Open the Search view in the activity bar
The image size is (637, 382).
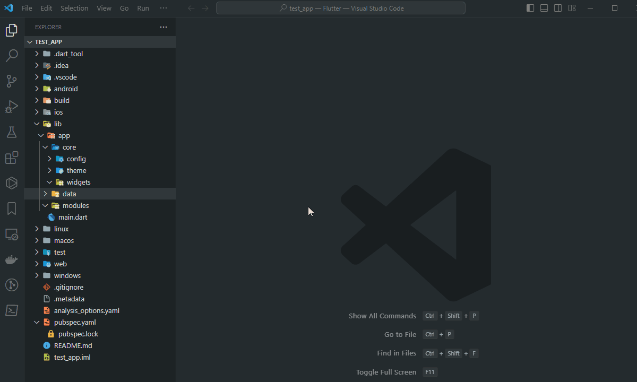[12, 56]
